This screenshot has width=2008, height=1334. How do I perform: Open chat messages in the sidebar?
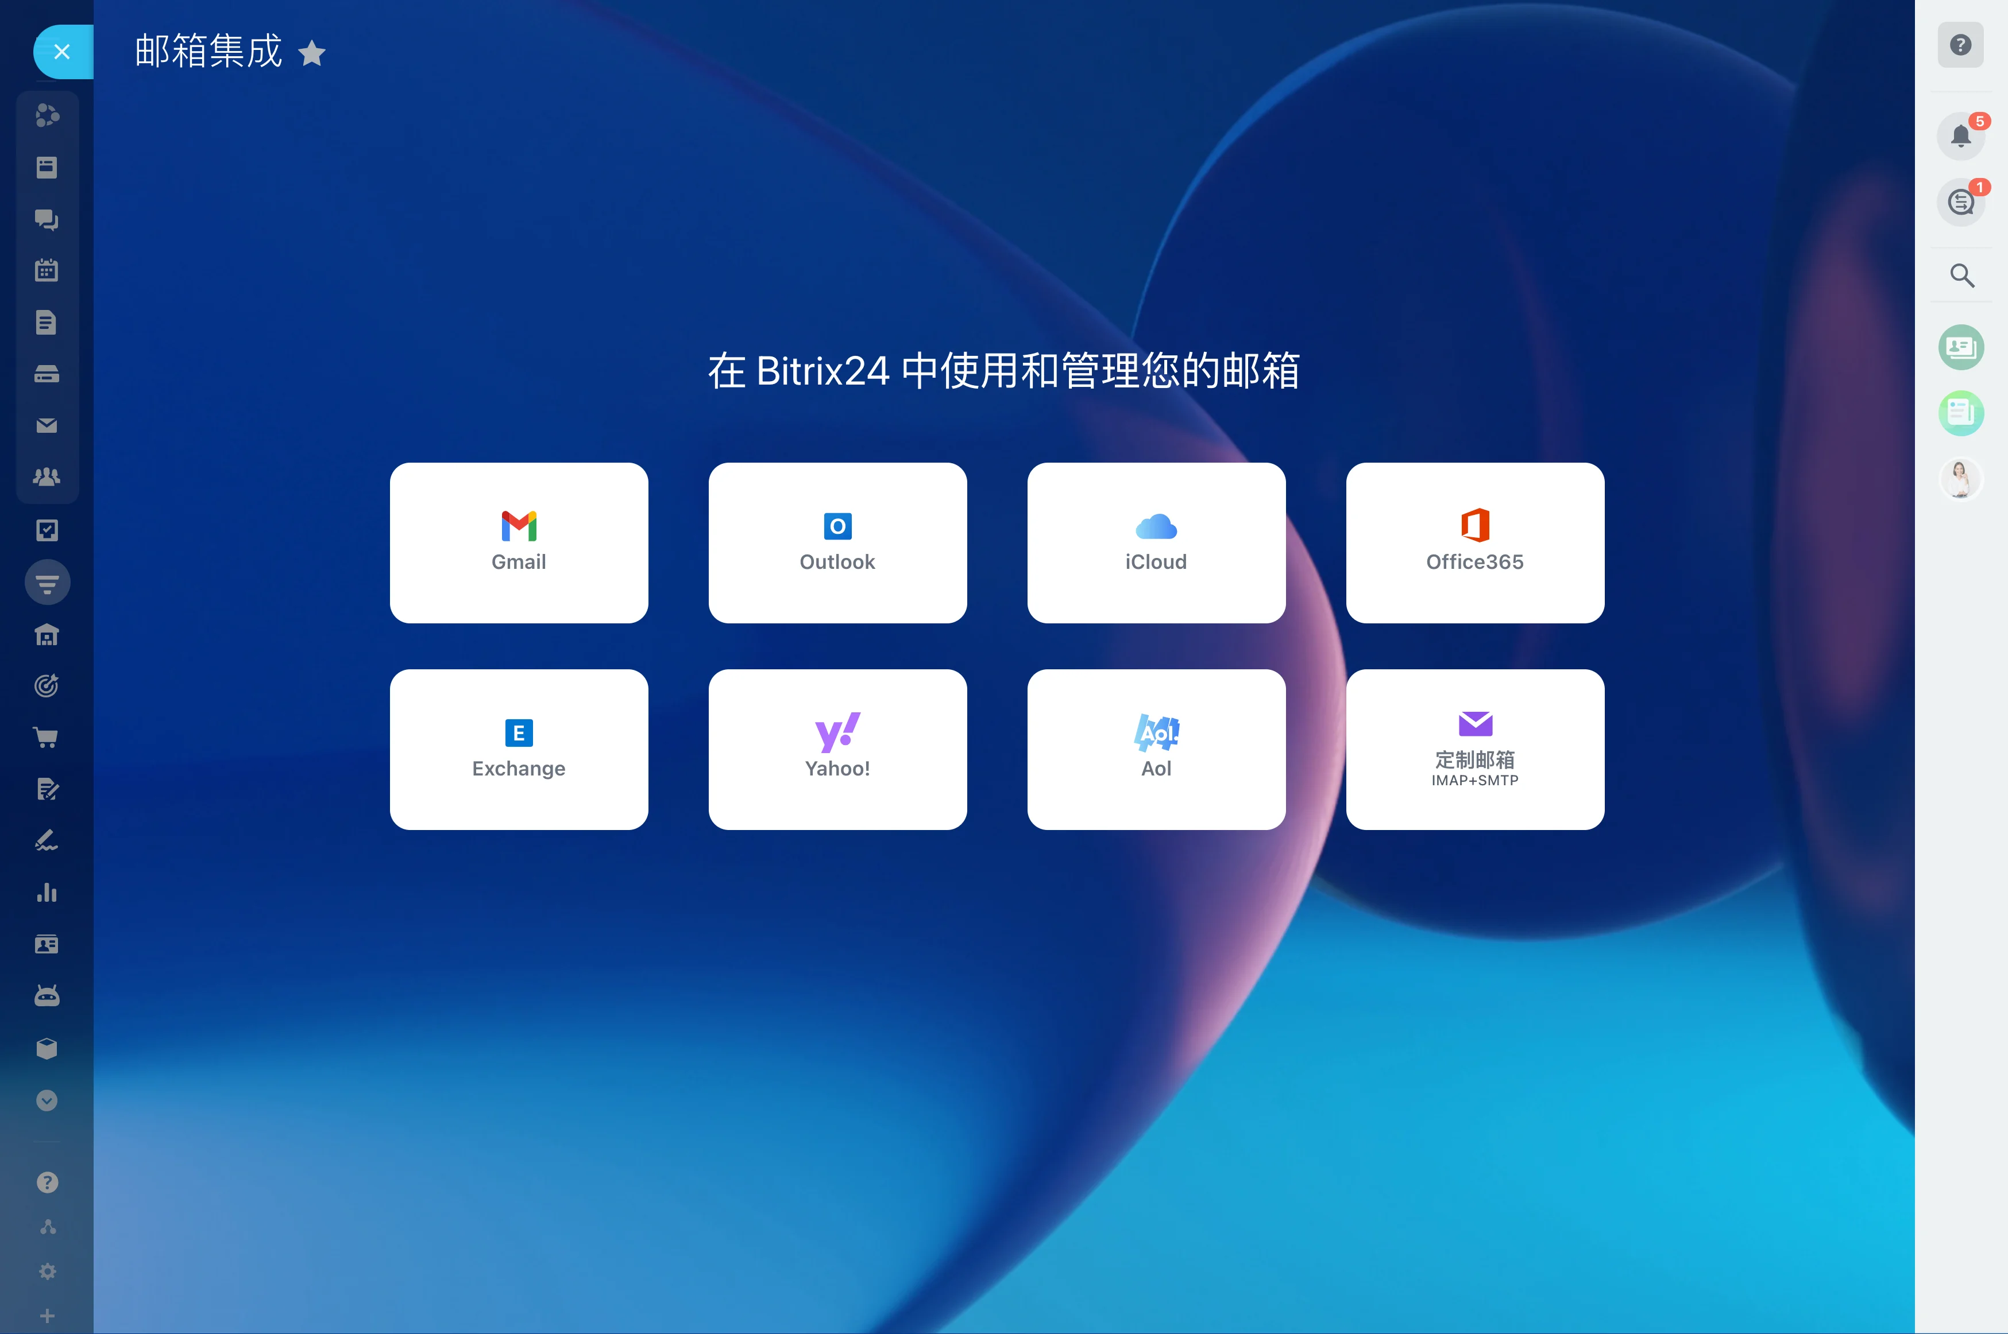click(x=47, y=219)
